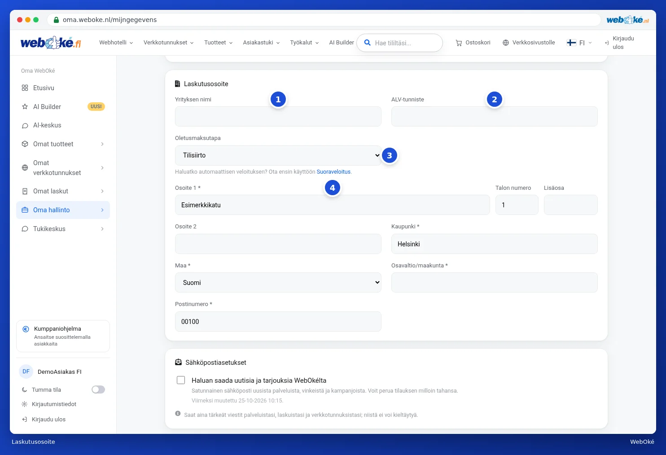Open the FI language dropdown
Screen dimensions: 666x455
click(x=579, y=43)
